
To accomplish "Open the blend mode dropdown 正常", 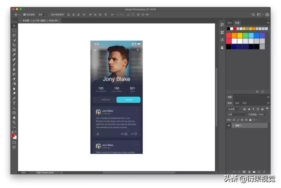I will point(237,115).
